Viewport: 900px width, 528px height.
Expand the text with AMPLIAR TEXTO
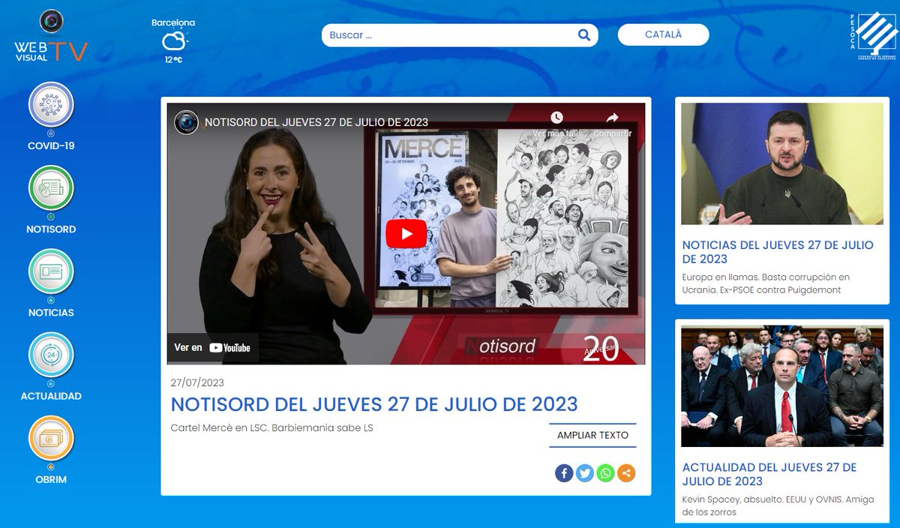[x=592, y=435]
